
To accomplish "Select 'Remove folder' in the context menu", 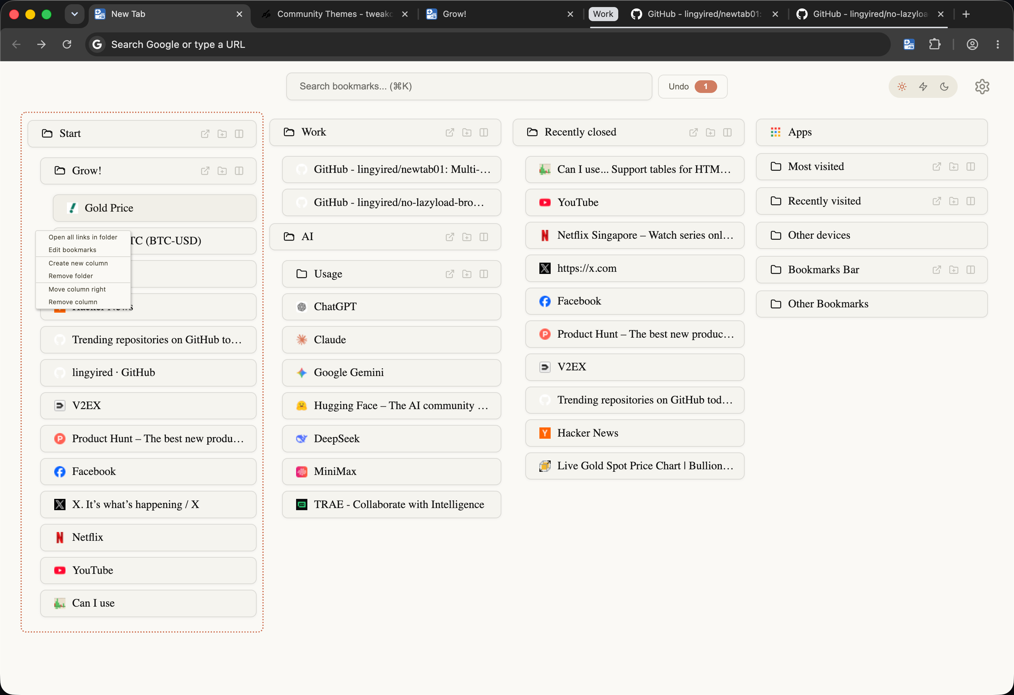I will pos(83,276).
